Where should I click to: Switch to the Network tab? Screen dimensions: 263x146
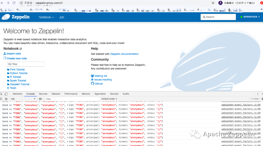pyautogui.click(x=56, y=94)
